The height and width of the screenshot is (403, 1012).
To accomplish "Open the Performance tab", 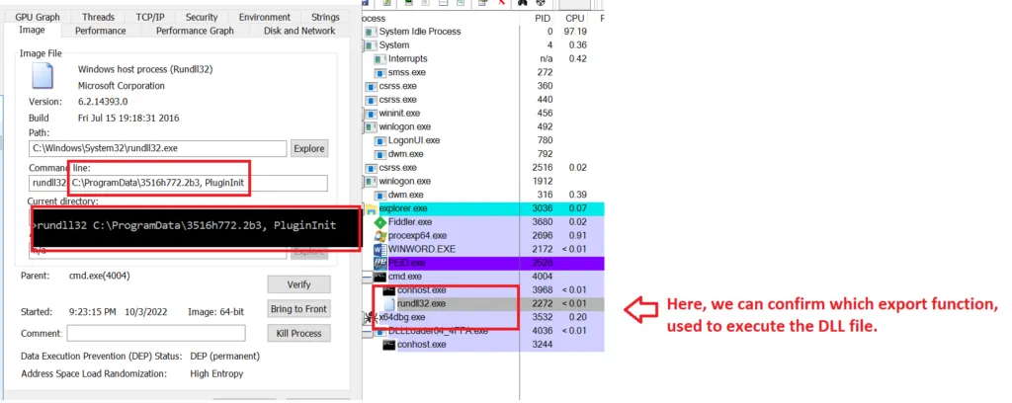I will (101, 31).
